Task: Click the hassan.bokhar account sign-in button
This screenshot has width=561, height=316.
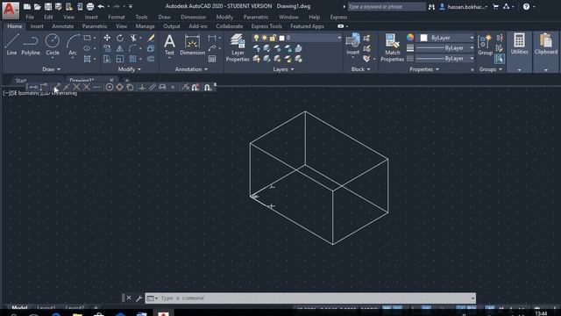Action: [464, 6]
